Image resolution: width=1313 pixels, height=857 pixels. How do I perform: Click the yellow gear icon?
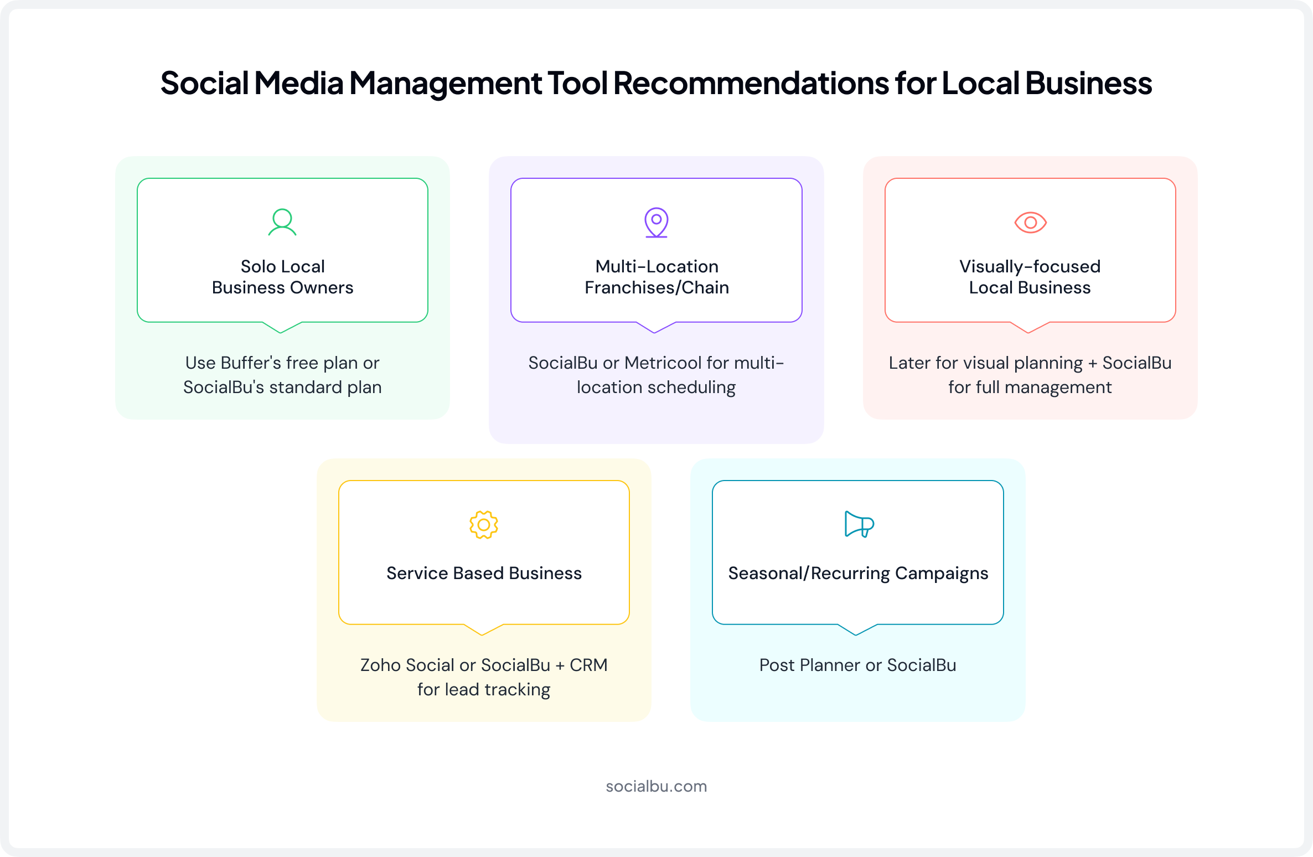[x=484, y=525]
